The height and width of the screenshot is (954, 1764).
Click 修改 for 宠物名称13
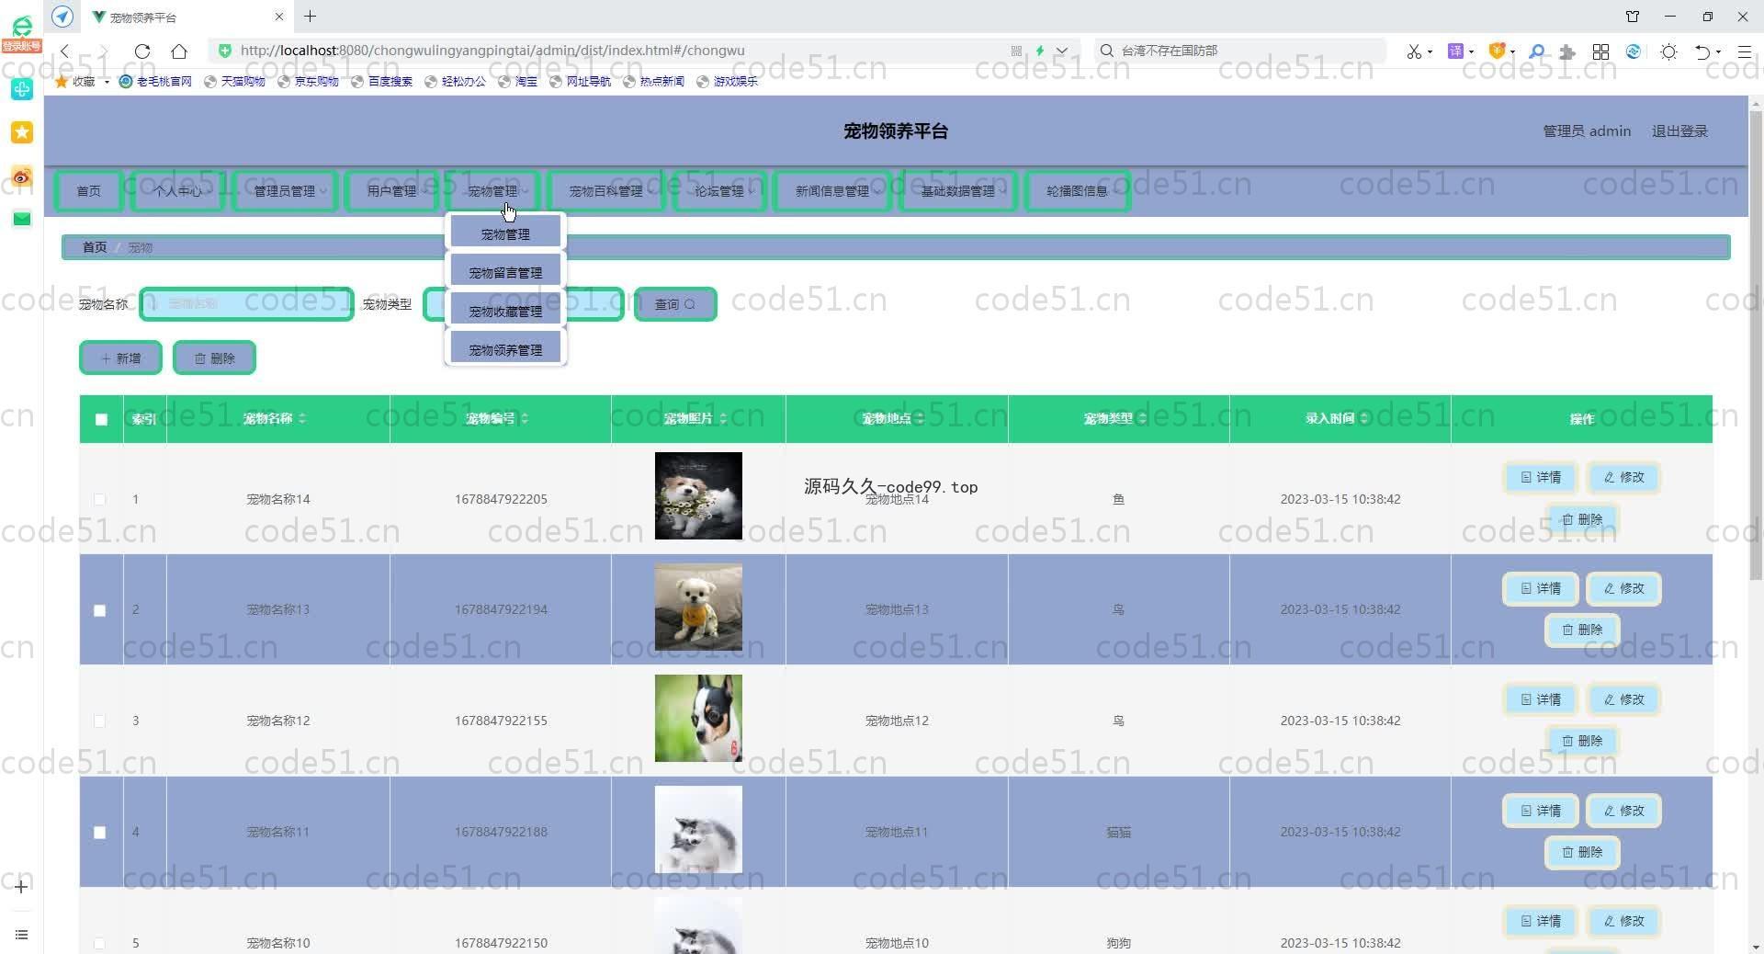1624,589
